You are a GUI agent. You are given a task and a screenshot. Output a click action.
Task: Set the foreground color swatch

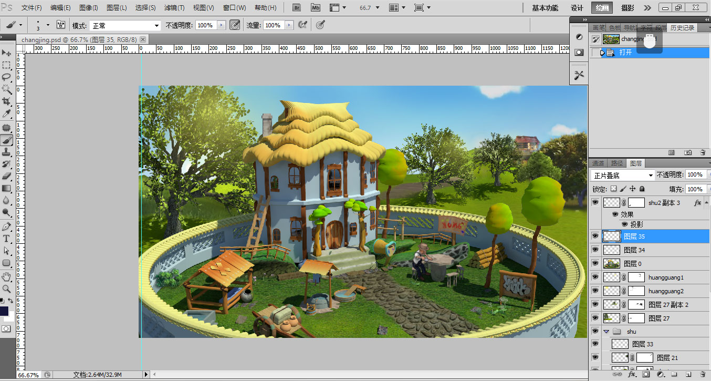(4, 311)
